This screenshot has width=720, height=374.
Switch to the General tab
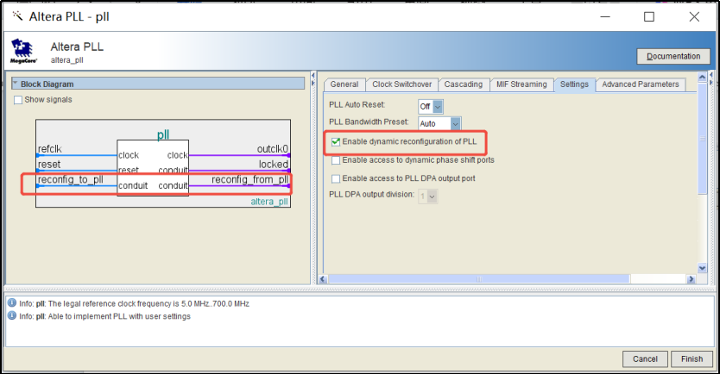[x=344, y=84]
